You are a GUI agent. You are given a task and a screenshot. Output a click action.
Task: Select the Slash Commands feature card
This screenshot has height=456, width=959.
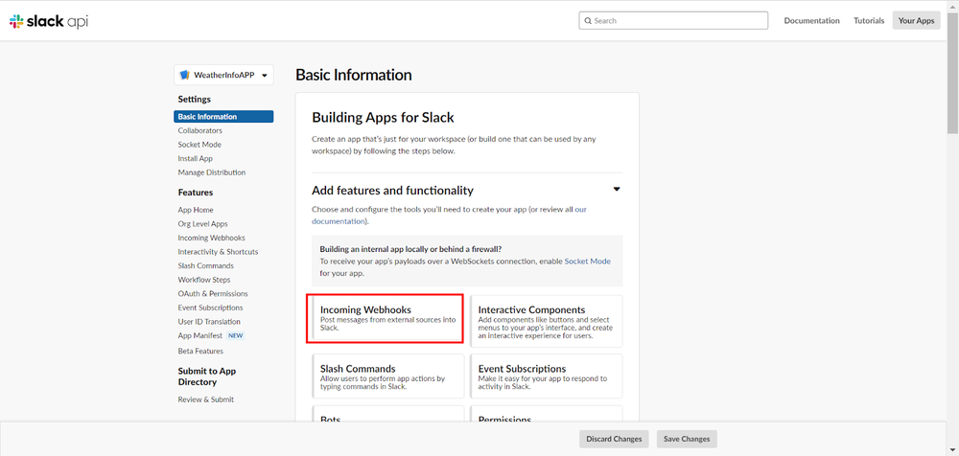click(x=387, y=374)
